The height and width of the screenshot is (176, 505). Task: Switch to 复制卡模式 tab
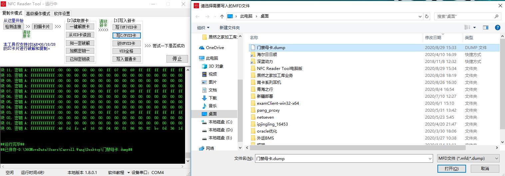click(12, 13)
